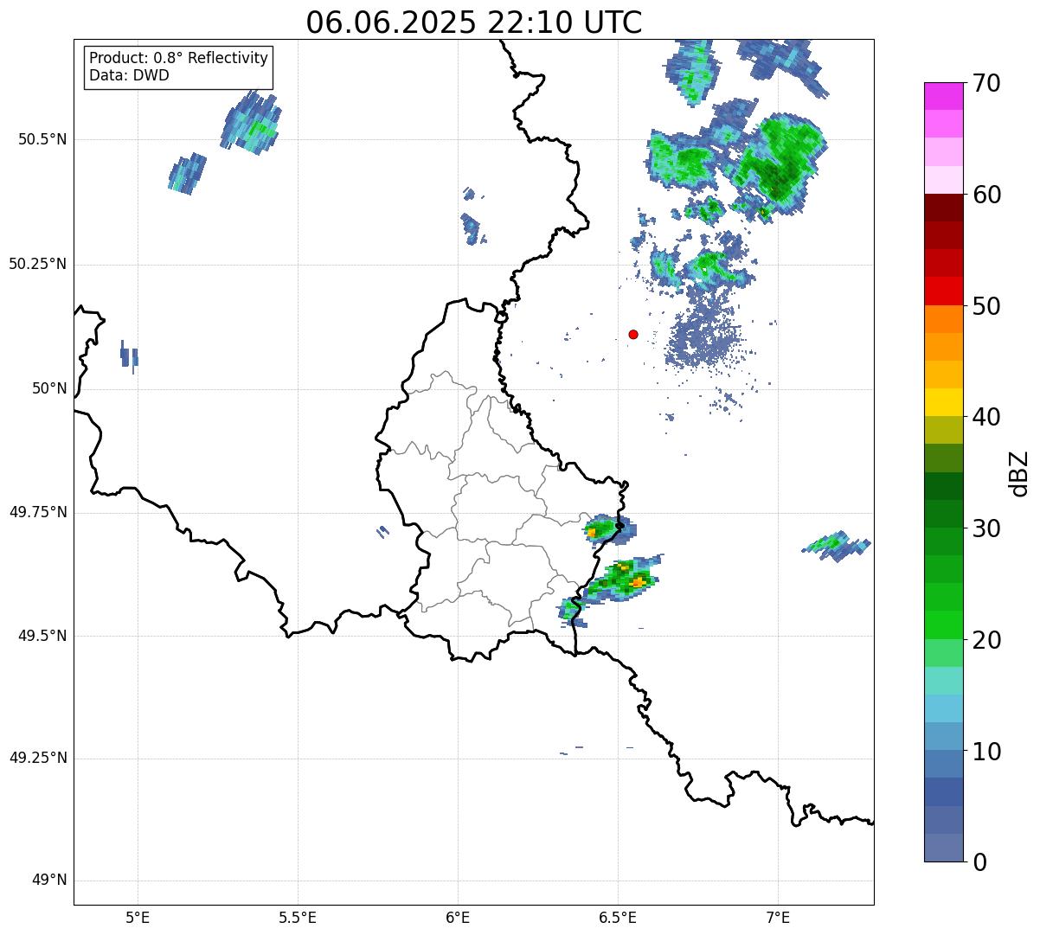Viewport: 1040px width, 935px height.
Task: Click the isolated echo near 5.35°E 50.5°N
Action: pos(251,123)
